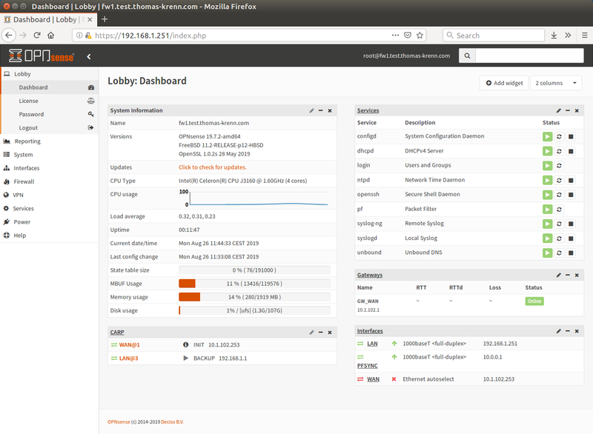Edit the Services widget settings
The image size is (593, 434).
click(x=559, y=110)
